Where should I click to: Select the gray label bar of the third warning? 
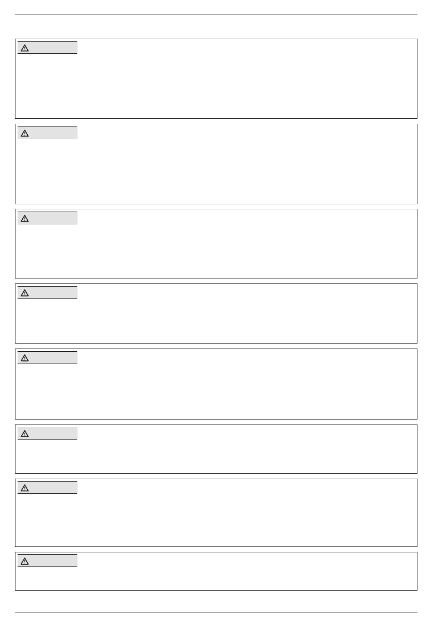pos(47,218)
